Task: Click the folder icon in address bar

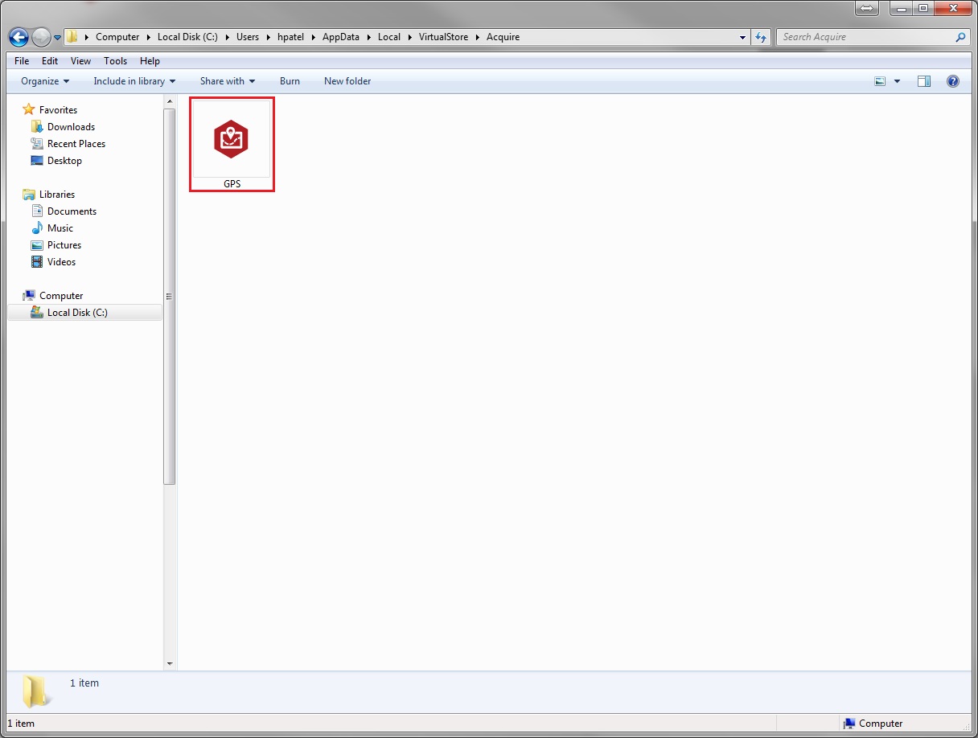Action: [72, 37]
